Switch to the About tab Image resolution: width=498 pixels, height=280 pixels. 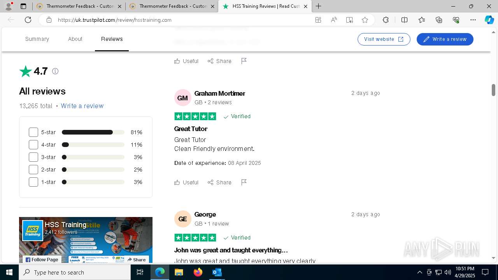tap(75, 39)
